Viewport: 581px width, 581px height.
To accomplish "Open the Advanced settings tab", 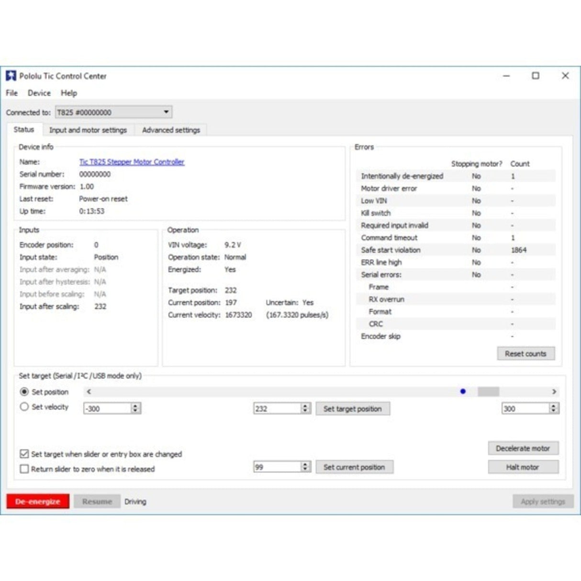I will (171, 130).
